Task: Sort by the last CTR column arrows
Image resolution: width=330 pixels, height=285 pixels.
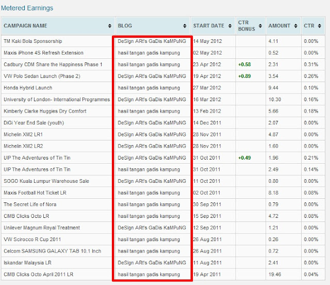Action: point(320,26)
